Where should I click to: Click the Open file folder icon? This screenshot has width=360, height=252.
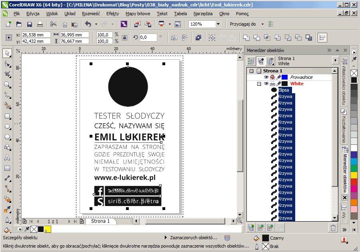click(x=19, y=24)
